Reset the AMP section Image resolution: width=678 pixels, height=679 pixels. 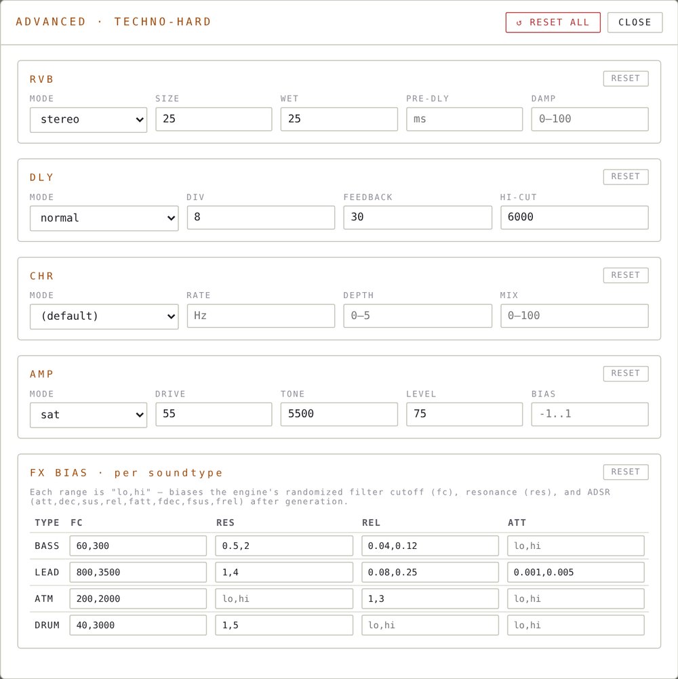tap(626, 373)
